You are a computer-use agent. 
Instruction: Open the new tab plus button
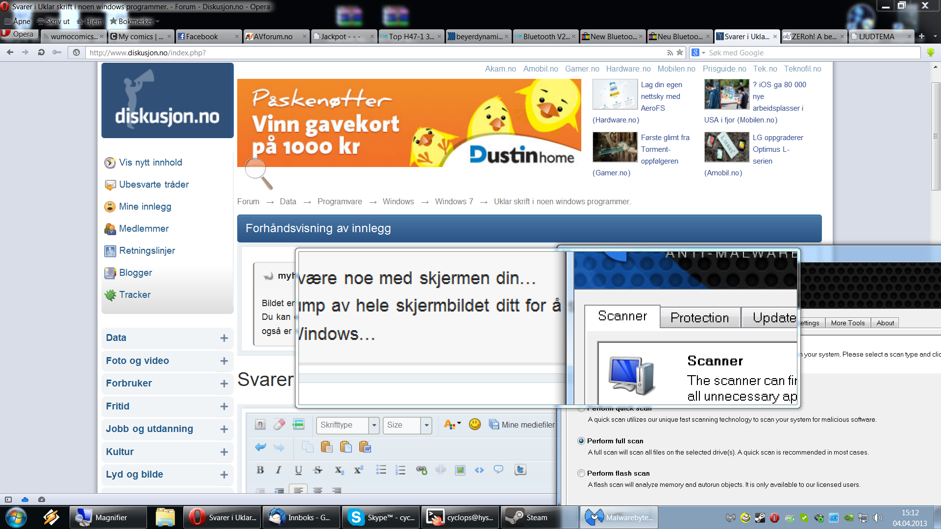921,36
